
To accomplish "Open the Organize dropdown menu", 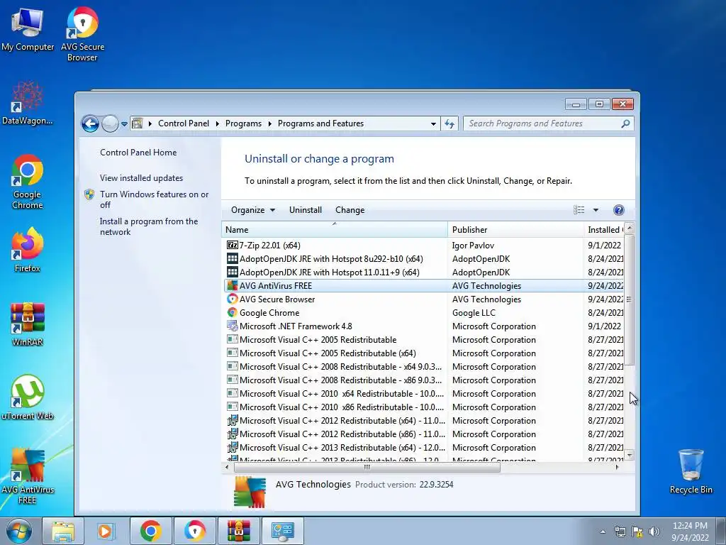I will pyautogui.click(x=253, y=210).
